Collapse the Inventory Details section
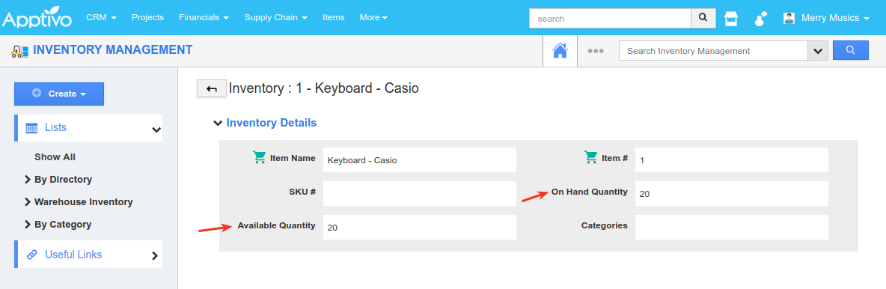 tap(218, 123)
